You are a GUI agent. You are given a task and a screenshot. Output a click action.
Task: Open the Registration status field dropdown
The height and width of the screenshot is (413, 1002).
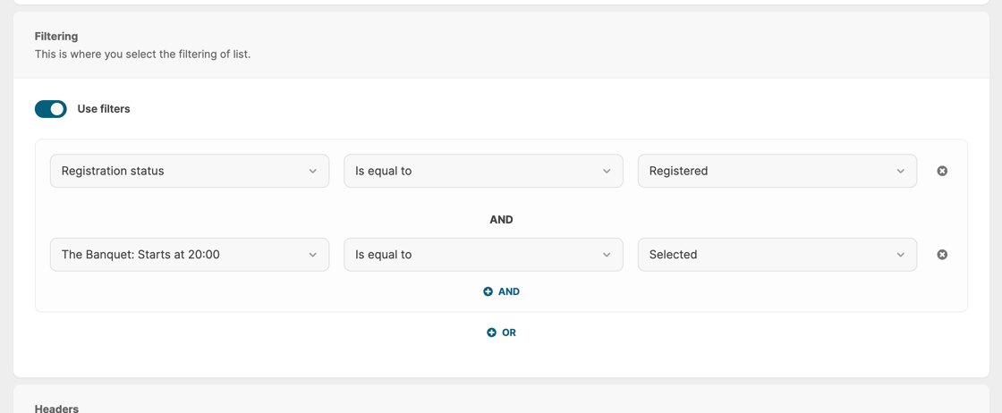[179, 171]
